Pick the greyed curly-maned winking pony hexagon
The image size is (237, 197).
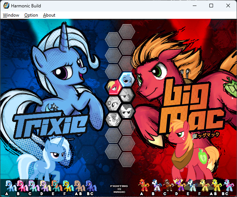click(114, 119)
